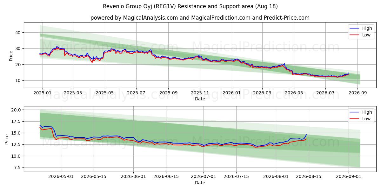Click the '2026-05-15' tick label
Screen dimensions: 381x190
[x=94, y=177]
